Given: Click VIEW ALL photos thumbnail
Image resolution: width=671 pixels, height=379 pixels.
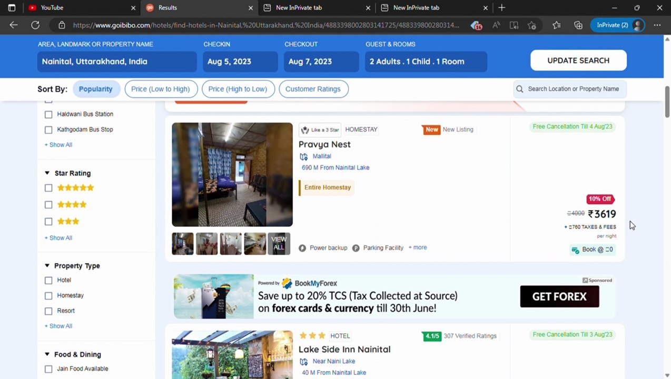Looking at the screenshot, I should click(279, 244).
